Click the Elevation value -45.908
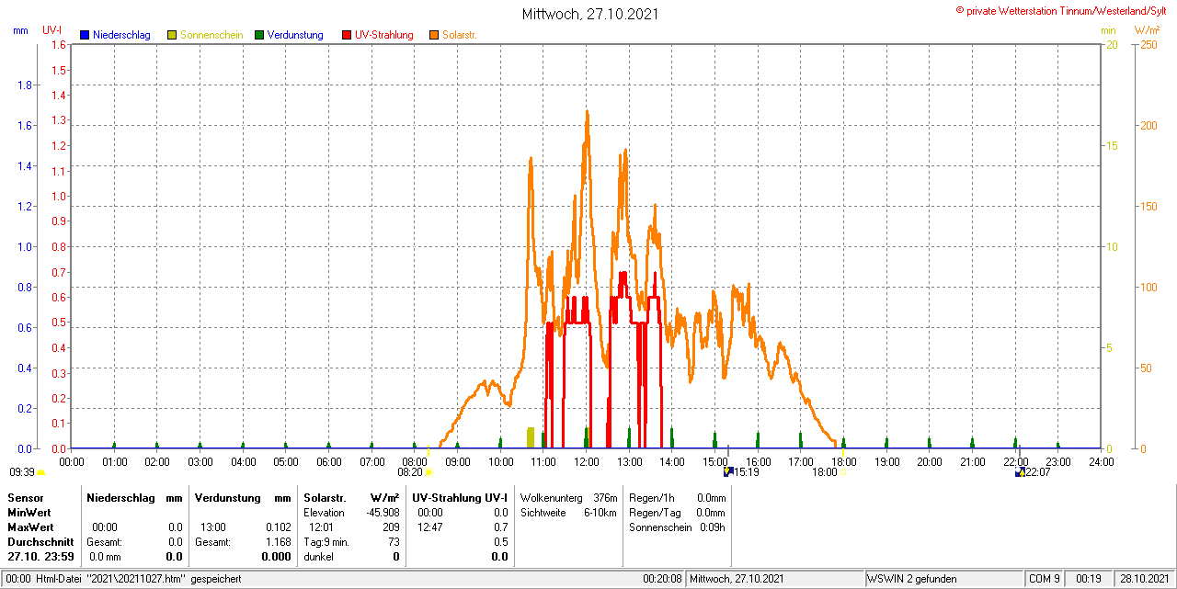This screenshot has width=1177, height=589. 383,512
